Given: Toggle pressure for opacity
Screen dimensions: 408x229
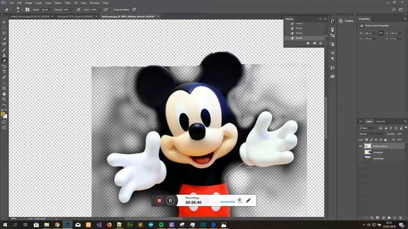Looking at the screenshot, I should [78, 10].
